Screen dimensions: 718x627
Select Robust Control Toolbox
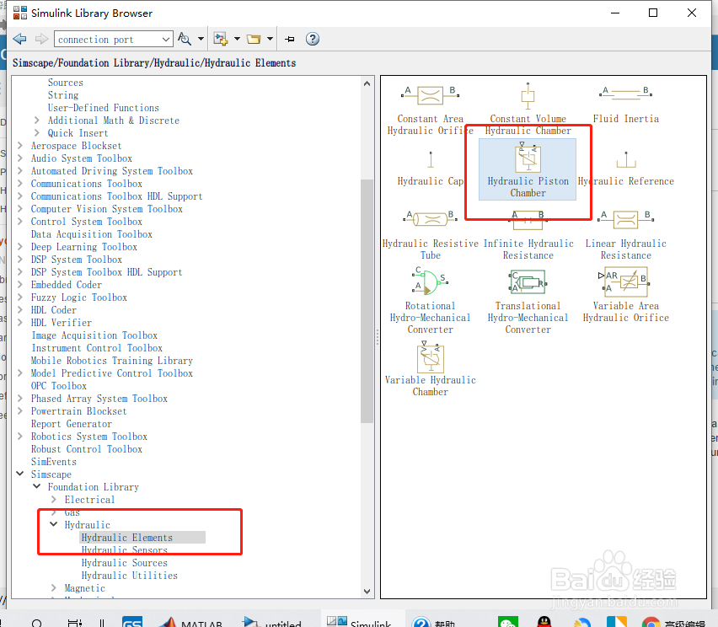[87, 449]
